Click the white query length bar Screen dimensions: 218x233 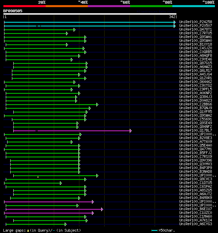90,14
